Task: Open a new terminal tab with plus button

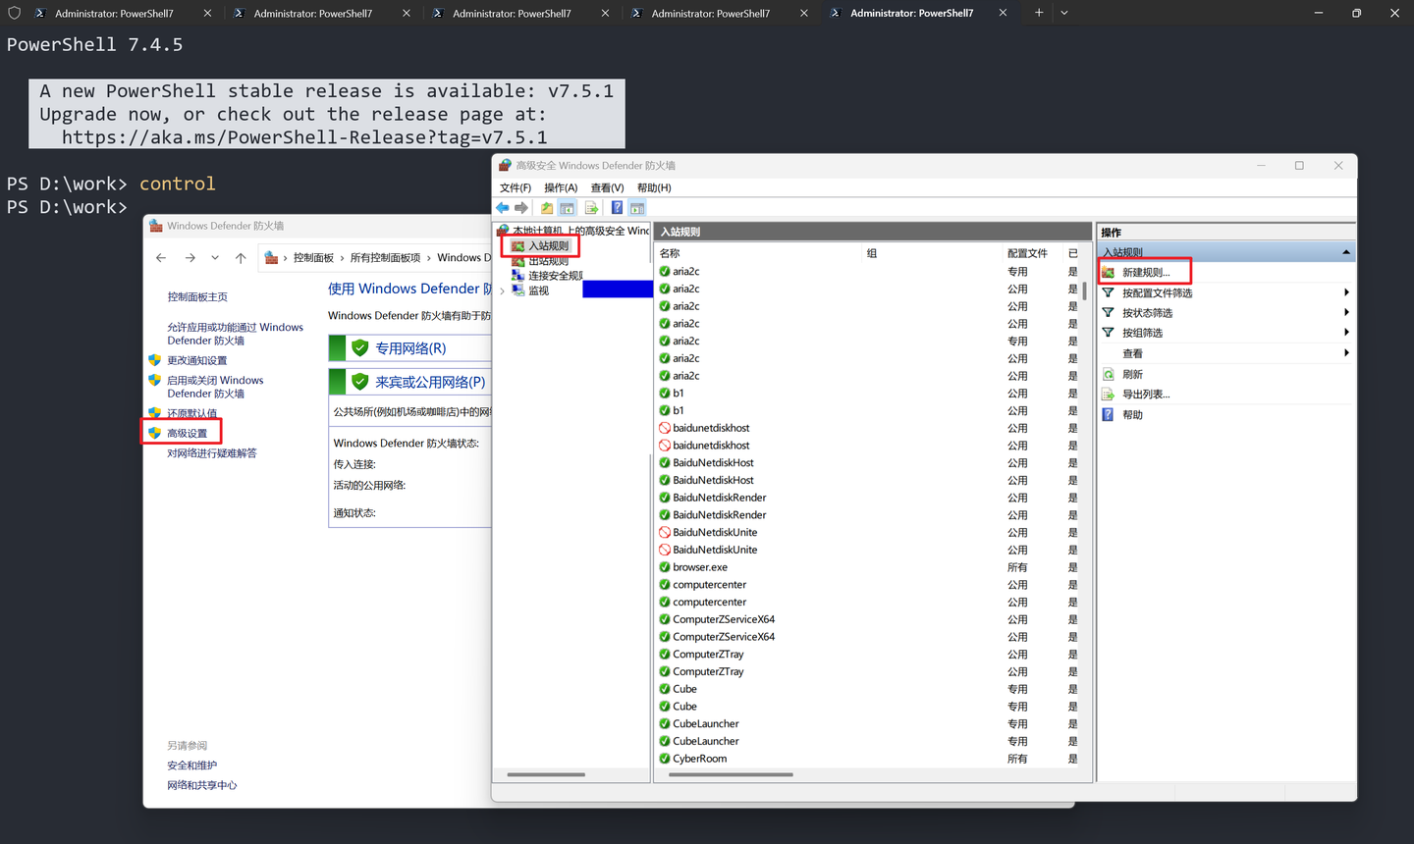Action: click(1039, 13)
